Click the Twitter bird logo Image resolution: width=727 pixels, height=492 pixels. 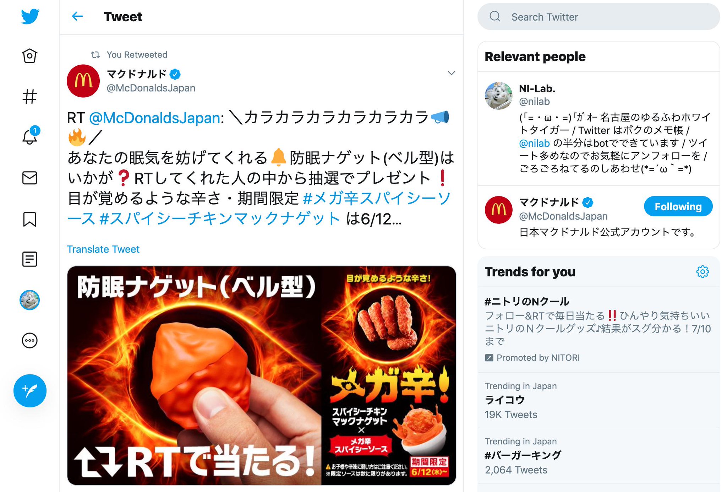30,16
